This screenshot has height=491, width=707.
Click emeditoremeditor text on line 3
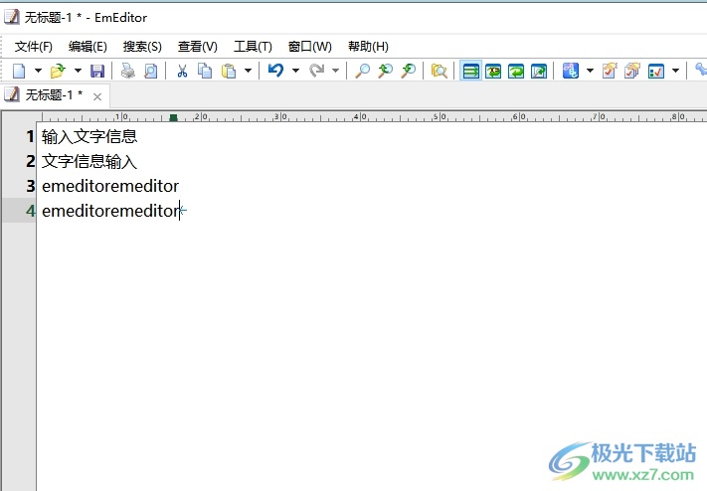(110, 186)
